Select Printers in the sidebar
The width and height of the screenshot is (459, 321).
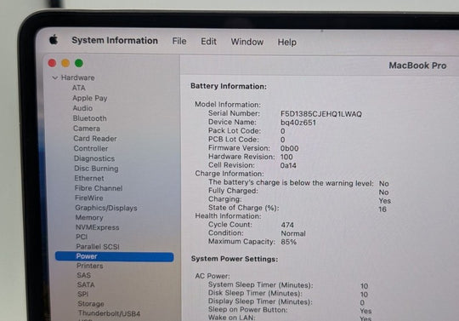[x=89, y=266]
